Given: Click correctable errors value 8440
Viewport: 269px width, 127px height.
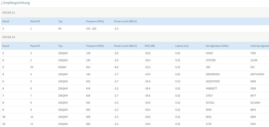Looking at the screenshot, I should tap(209, 110).
